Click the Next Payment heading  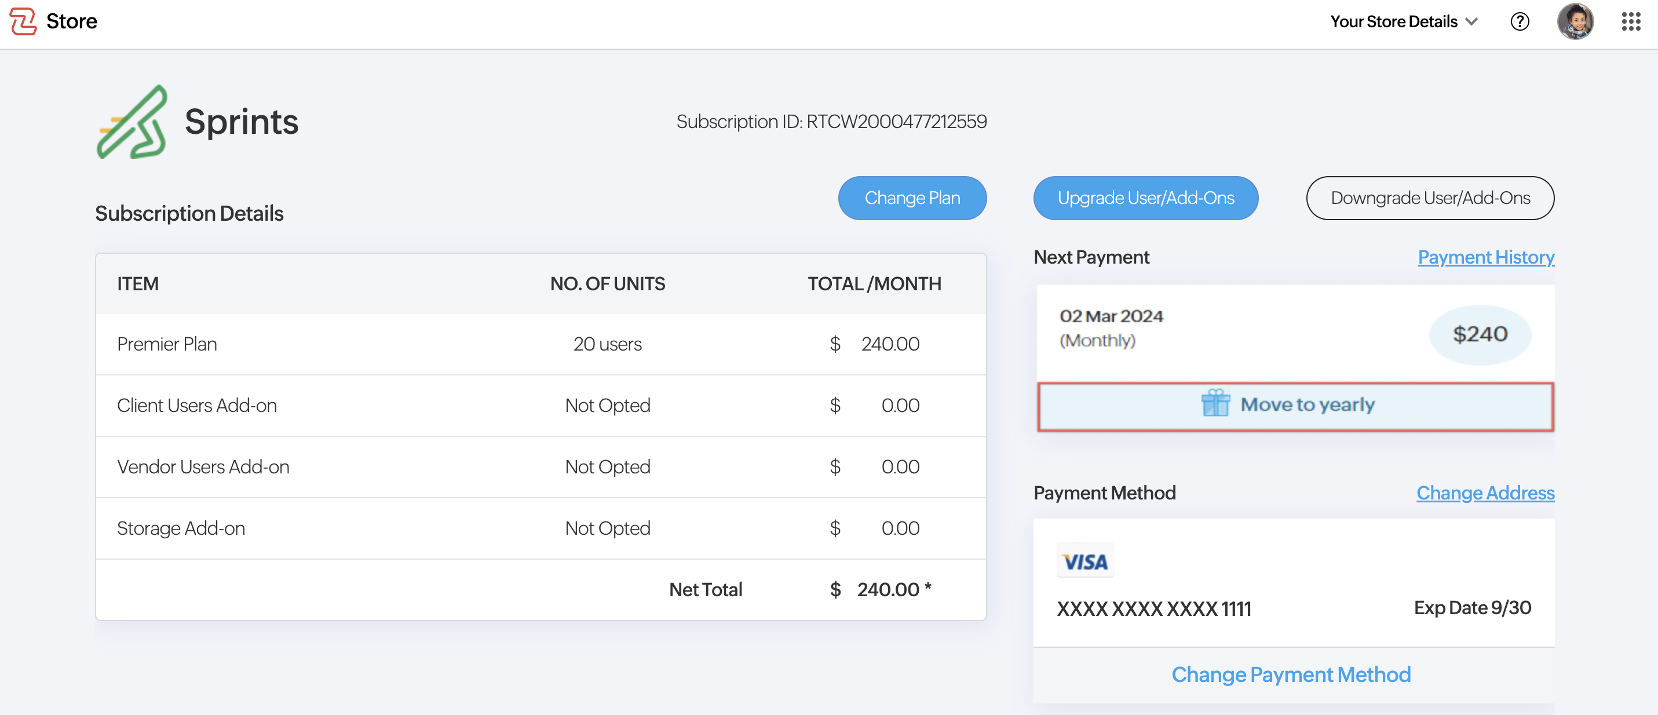point(1091,257)
